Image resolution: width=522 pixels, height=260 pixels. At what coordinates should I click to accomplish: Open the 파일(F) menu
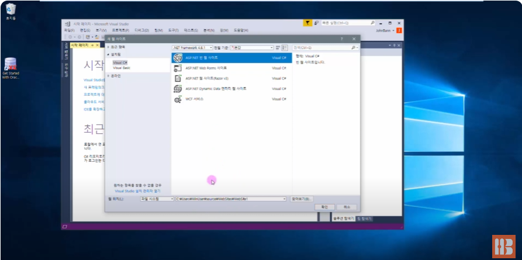coord(69,30)
